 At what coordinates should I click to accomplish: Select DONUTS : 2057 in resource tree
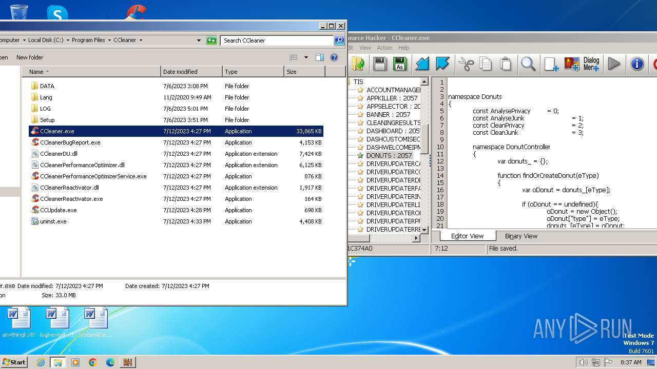389,155
